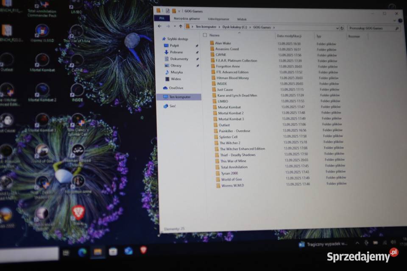Select the Painkiller - Overdose folder
Screen dimensions: 407x271
tap(234, 131)
